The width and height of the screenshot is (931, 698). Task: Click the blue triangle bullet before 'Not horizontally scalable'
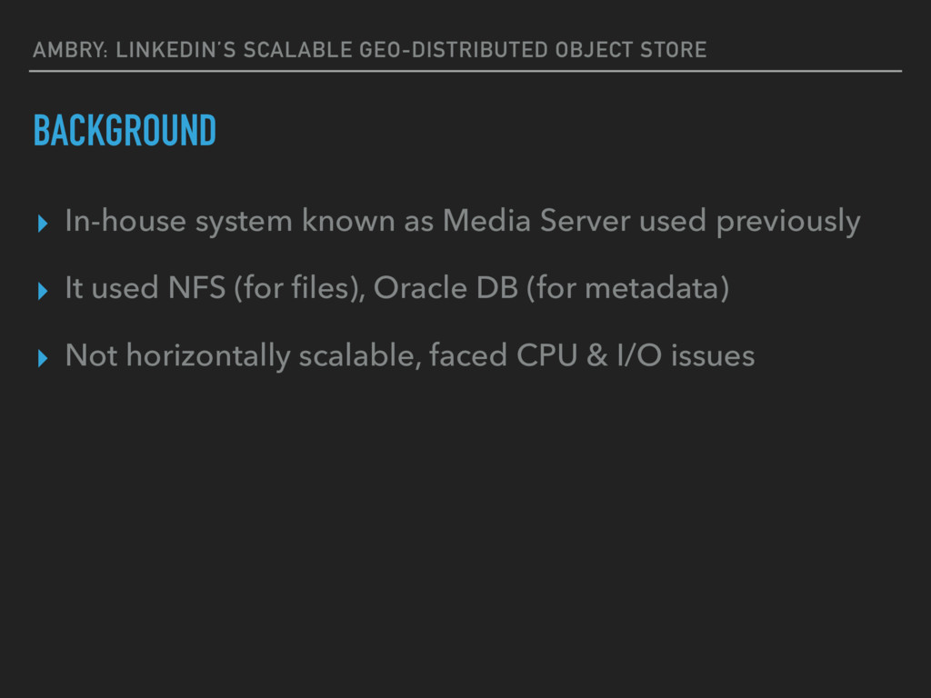(42, 358)
